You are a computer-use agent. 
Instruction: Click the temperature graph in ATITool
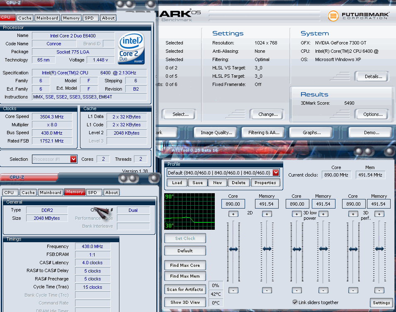click(189, 211)
